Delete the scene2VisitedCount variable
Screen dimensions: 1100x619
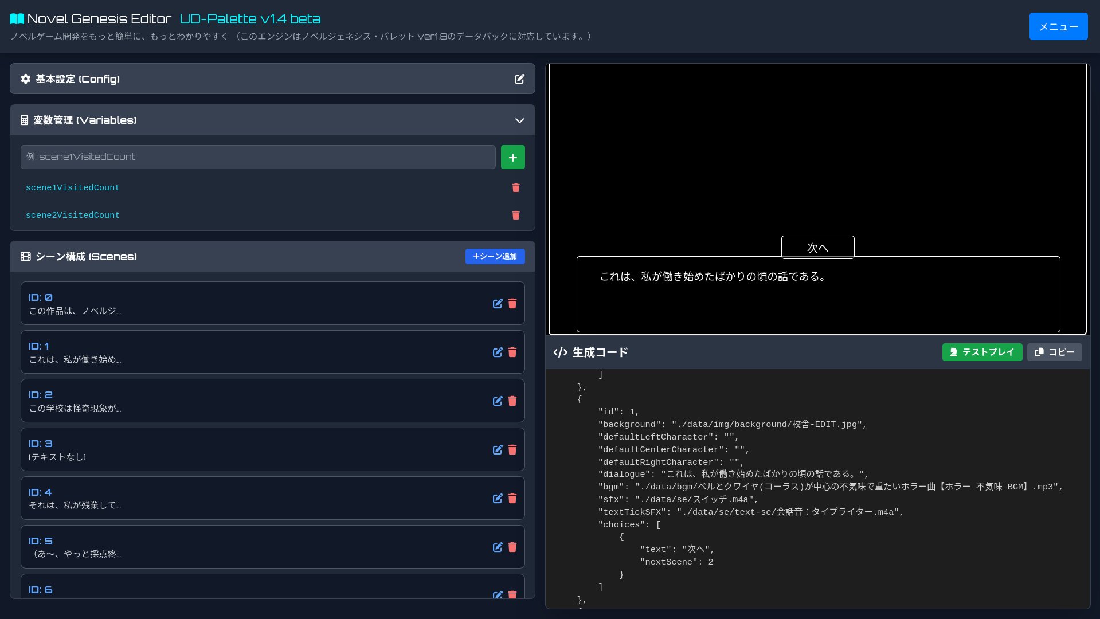[515, 216]
